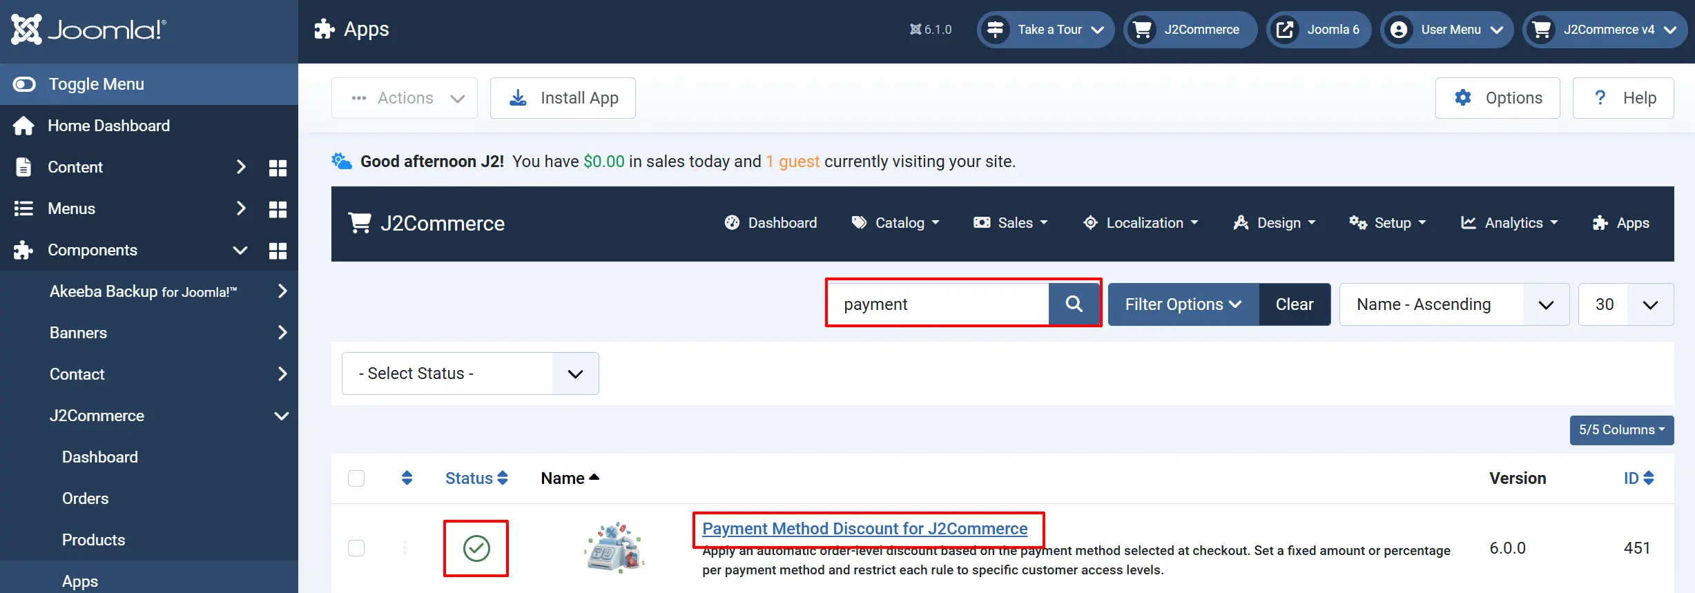Sort the table by Name
Image resolution: width=1695 pixels, height=593 pixels.
point(570,478)
